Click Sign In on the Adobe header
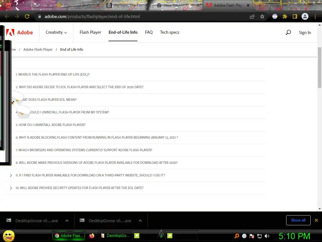Viewport: 322px width, 242px height. (x=305, y=32)
